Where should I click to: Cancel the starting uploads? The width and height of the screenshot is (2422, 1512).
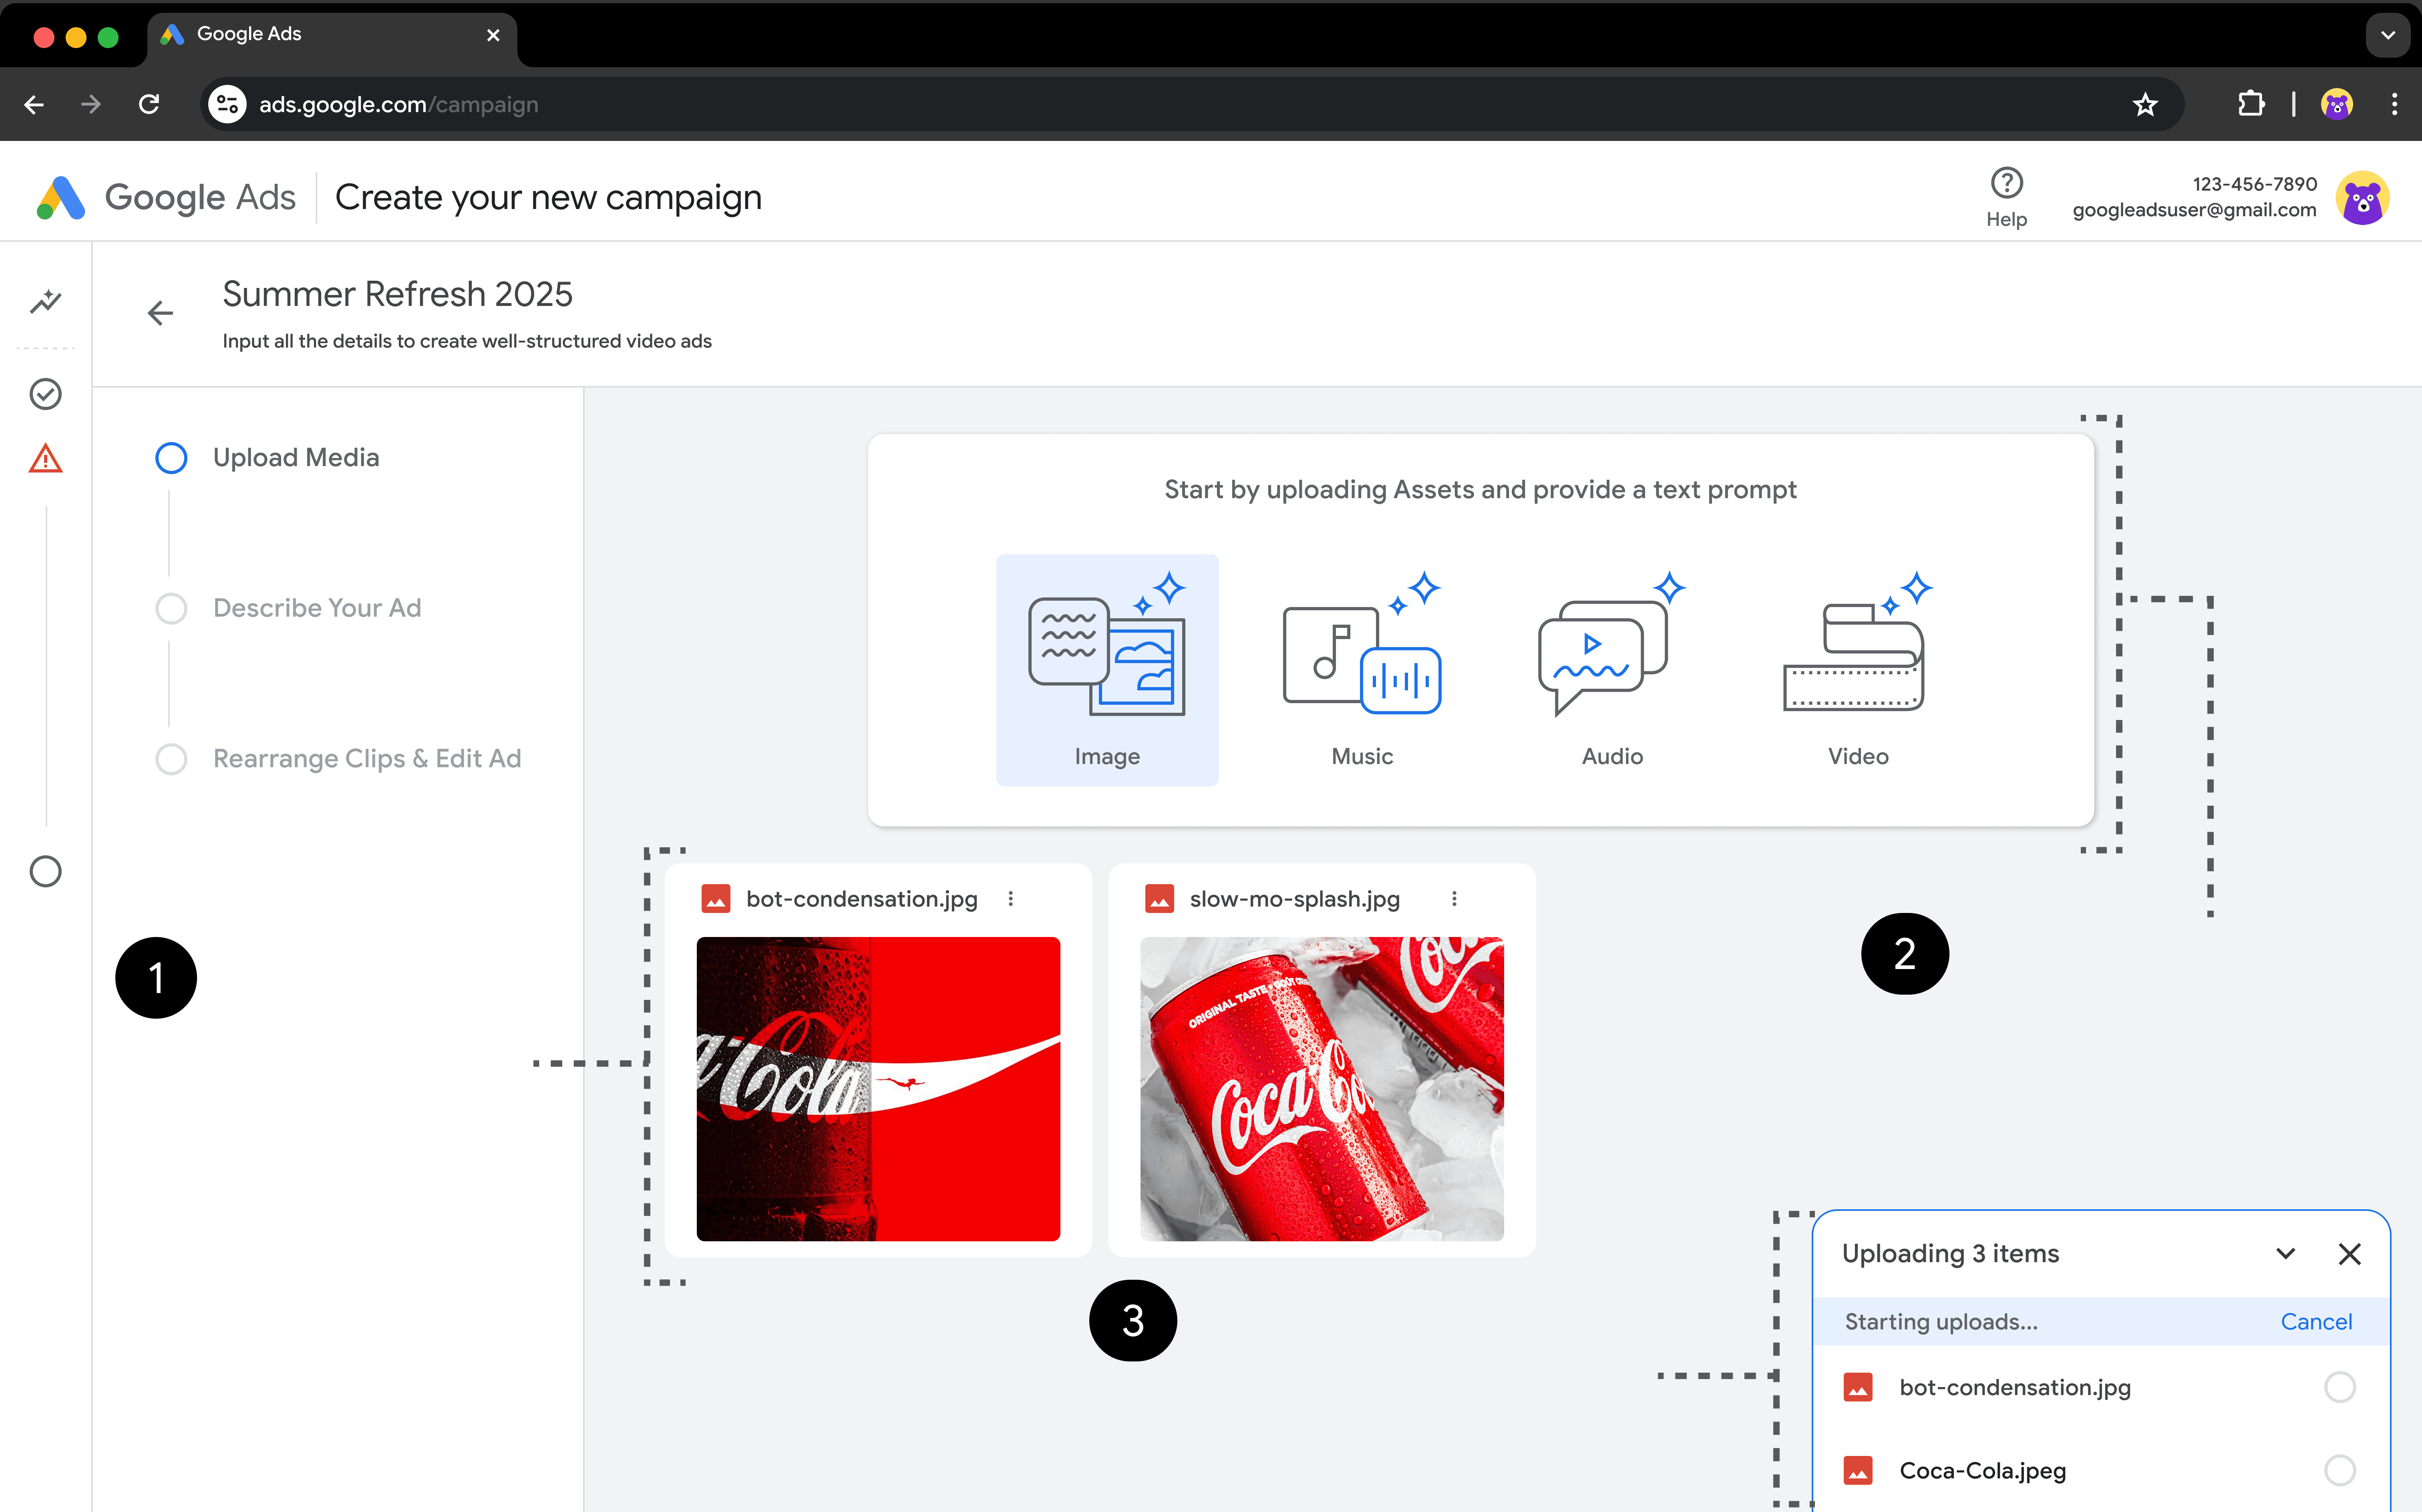click(2315, 1322)
